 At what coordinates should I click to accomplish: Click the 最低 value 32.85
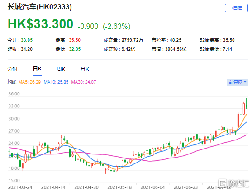75,49
